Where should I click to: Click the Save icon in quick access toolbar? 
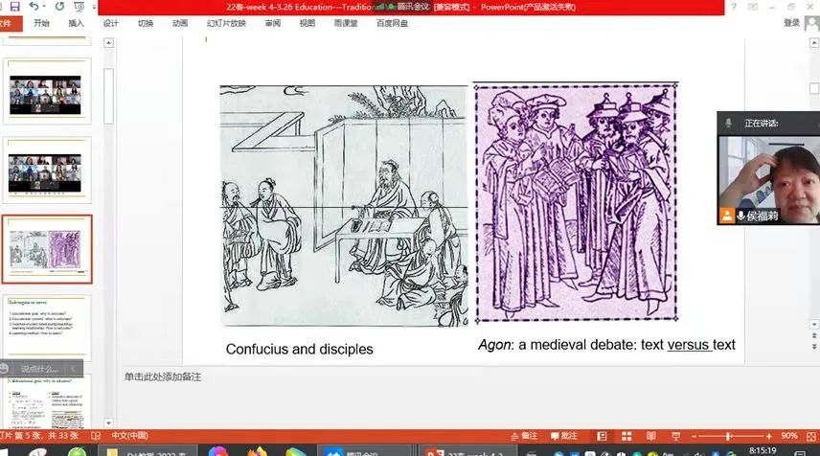[x=14, y=7]
